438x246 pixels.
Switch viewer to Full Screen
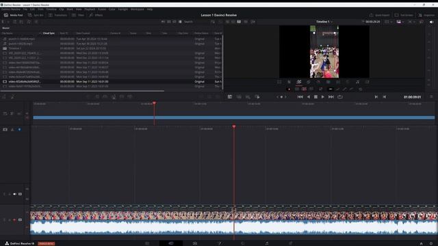404,15
